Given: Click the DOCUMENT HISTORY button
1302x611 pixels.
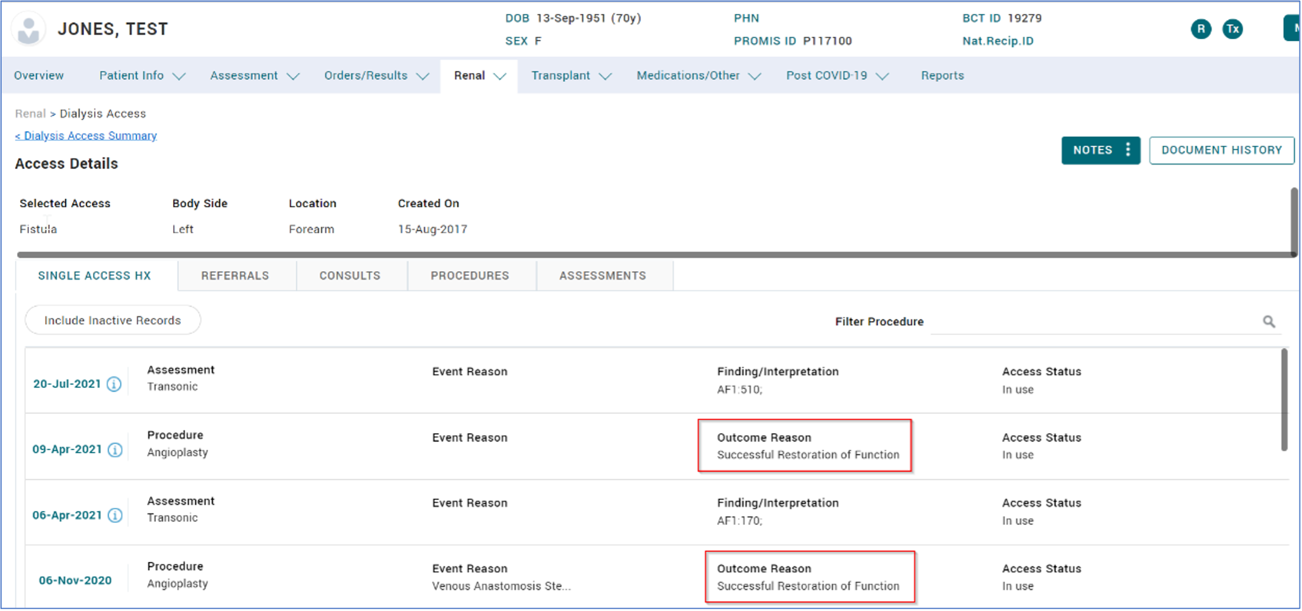Looking at the screenshot, I should click(1221, 150).
